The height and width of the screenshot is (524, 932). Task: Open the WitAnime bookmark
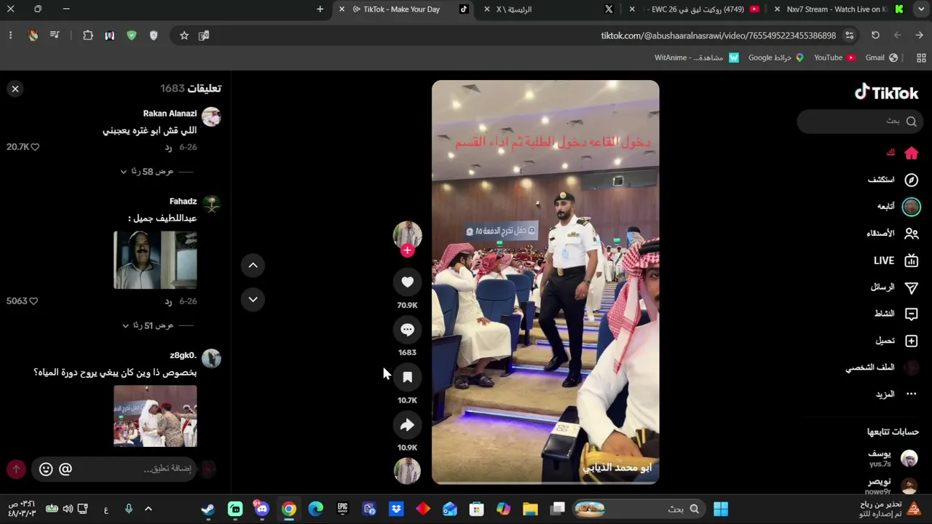point(696,58)
